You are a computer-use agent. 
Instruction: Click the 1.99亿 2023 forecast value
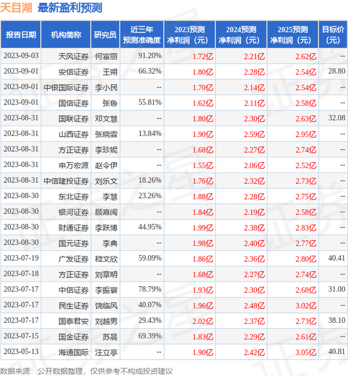click(203, 228)
